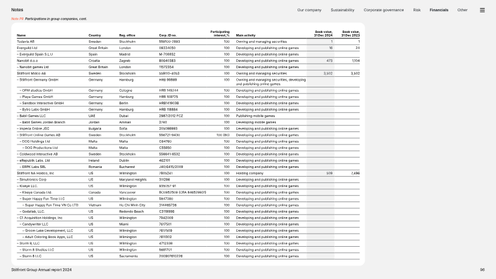Click Candywriter LLC name

point(34,224)
